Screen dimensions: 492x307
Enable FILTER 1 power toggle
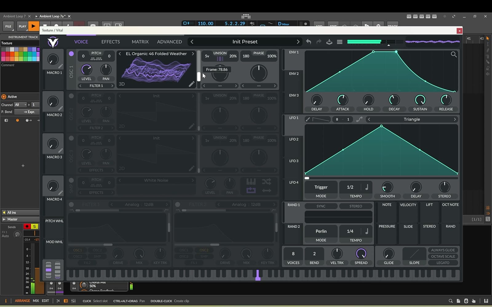pyautogui.click(x=71, y=204)
